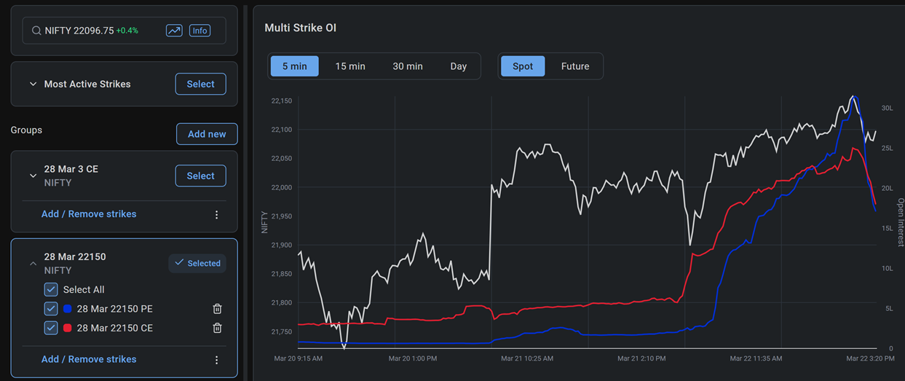Switch chart to Future view
This screenshot has height=381, width=905.
pos(574,66)
